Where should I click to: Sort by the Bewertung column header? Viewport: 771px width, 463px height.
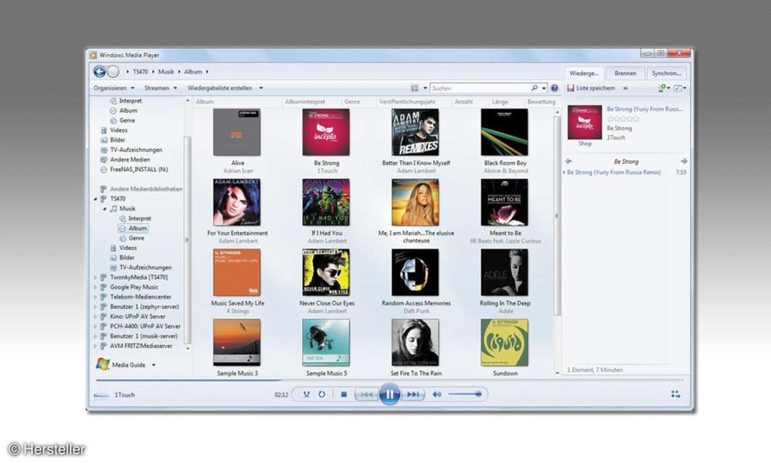click(541, 102)
